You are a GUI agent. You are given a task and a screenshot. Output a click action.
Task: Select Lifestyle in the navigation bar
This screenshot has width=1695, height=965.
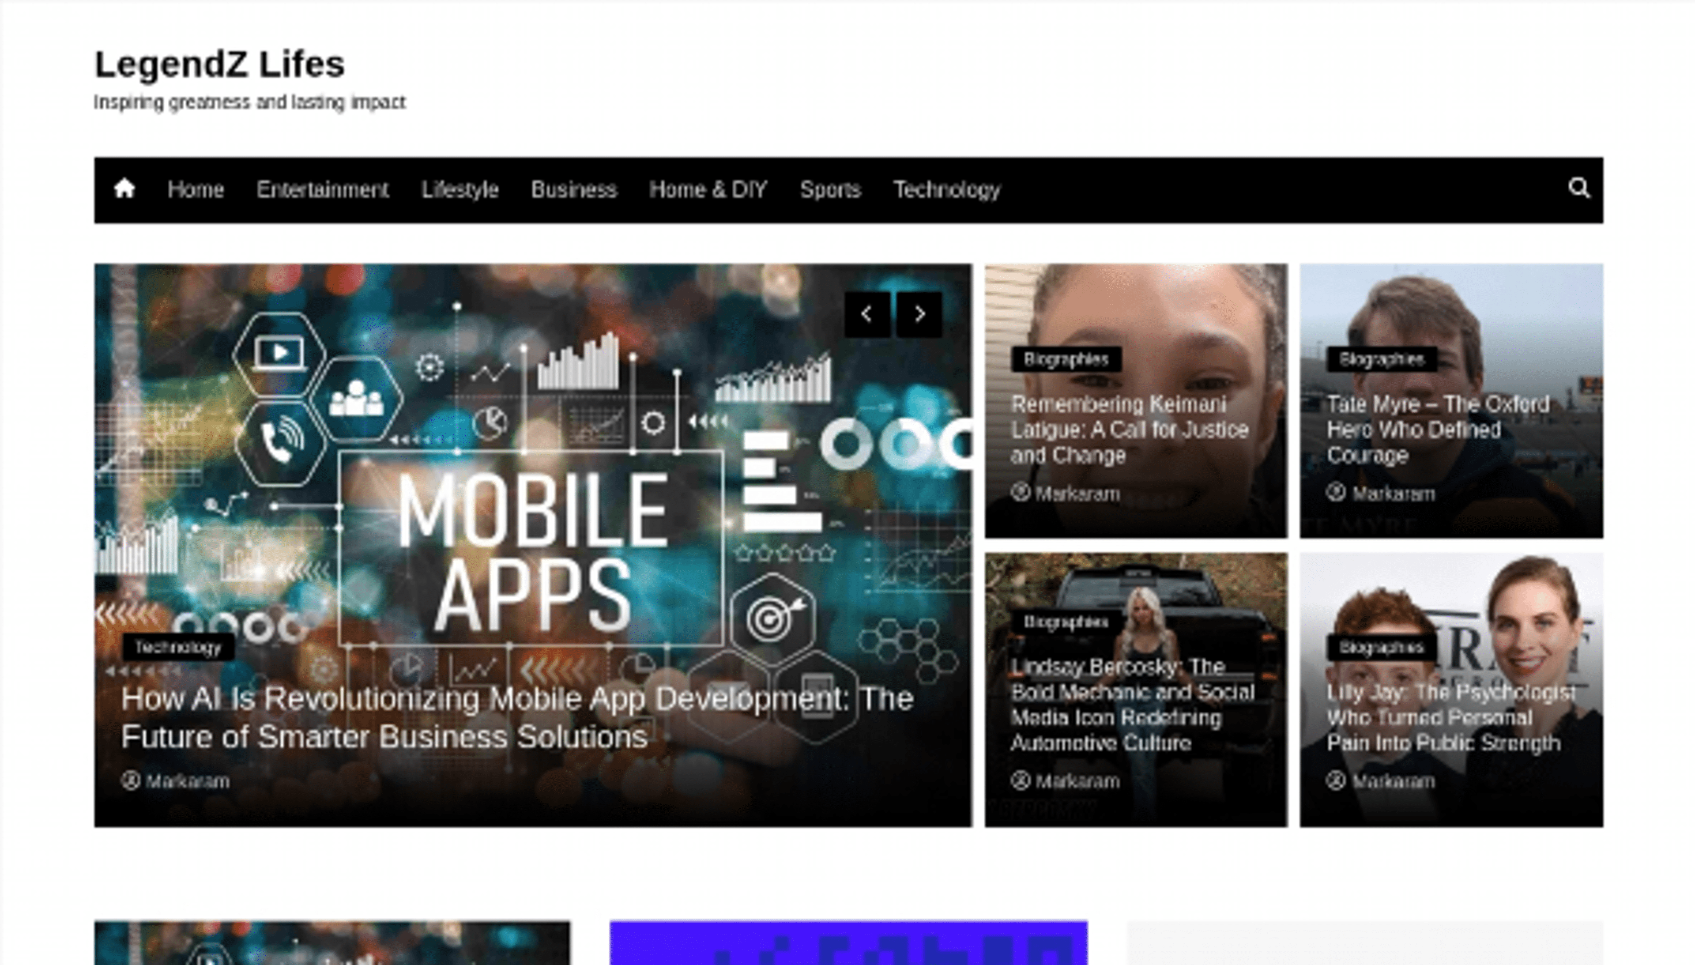(459, 189)
